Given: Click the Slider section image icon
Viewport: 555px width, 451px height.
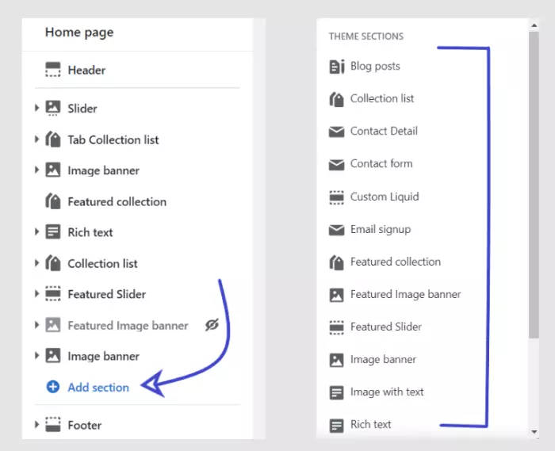Looking at the screenshot, I should pos(53,109).
